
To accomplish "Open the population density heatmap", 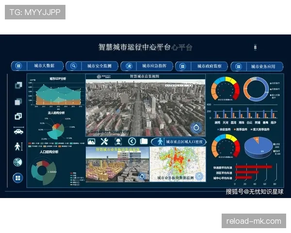I will pyautogui.click(x=178, y=164).
